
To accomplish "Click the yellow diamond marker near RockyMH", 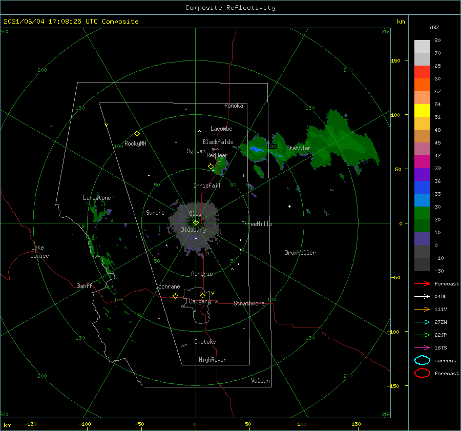I will 137,134.
